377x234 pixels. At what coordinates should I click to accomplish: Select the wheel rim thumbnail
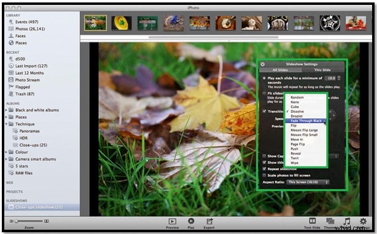click(330, 23)
